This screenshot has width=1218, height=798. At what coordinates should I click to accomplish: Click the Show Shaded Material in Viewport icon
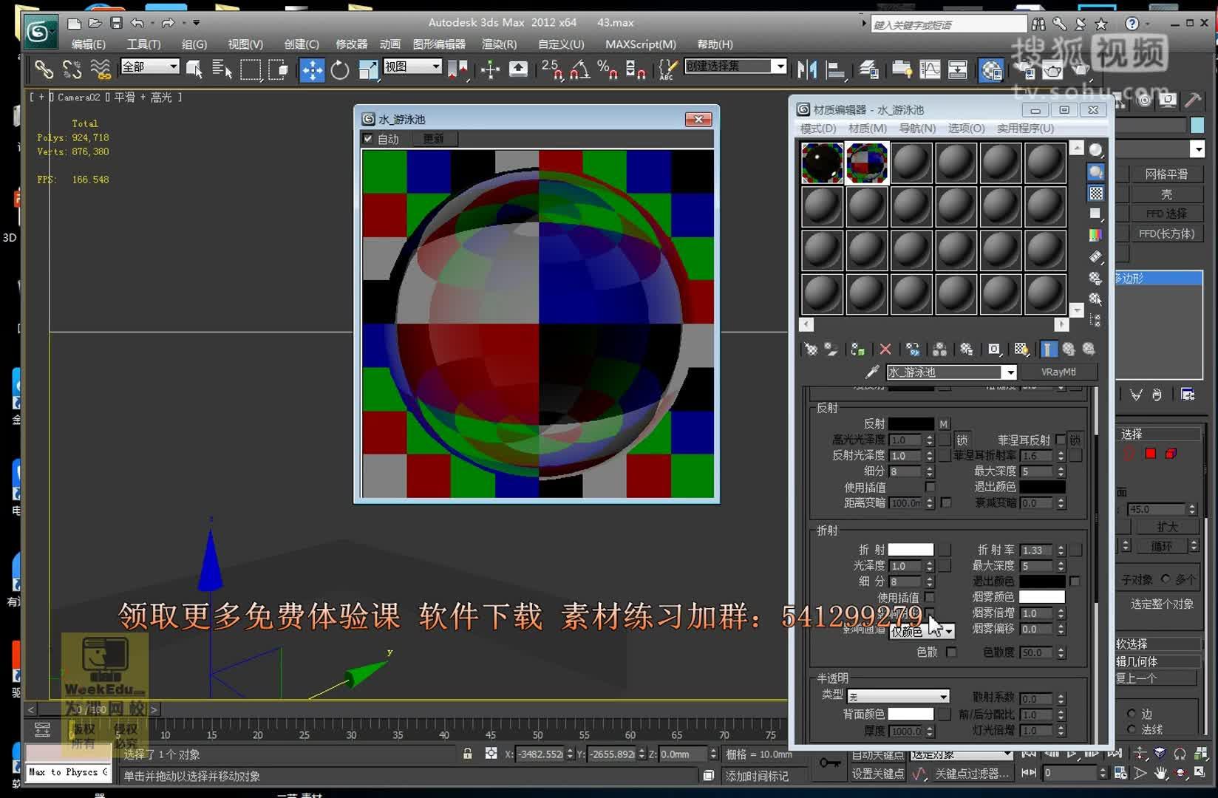[x=1021, y=349]
